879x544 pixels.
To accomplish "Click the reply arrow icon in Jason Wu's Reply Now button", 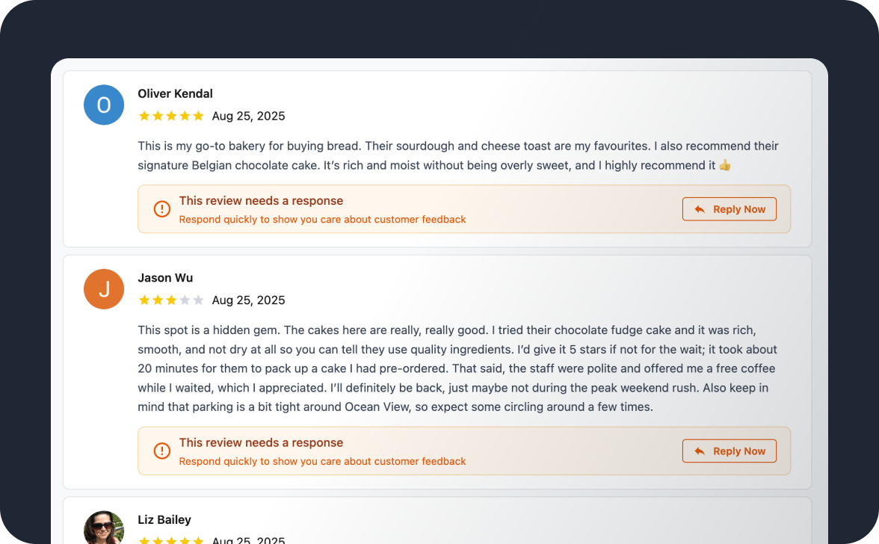I will tap(700, 451).
